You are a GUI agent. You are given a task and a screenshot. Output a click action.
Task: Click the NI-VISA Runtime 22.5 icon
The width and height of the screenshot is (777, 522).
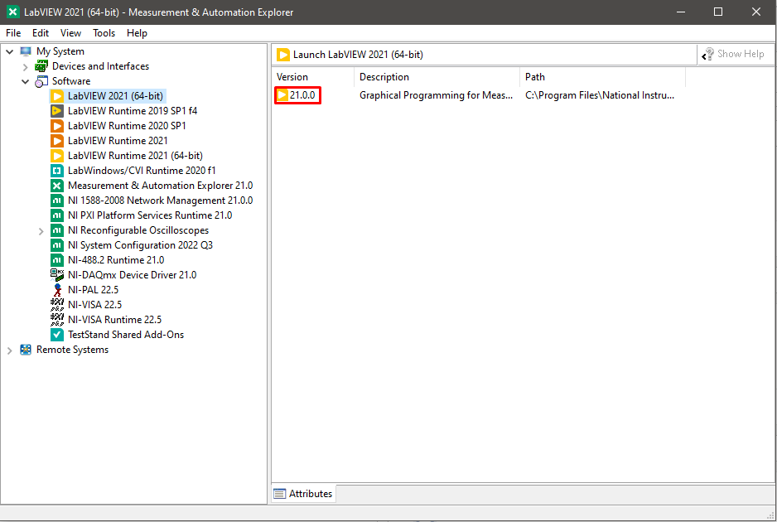(57, 320)
